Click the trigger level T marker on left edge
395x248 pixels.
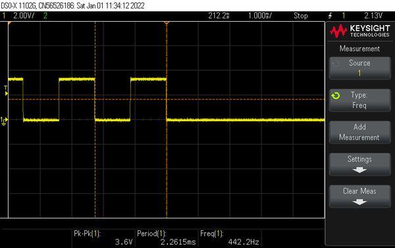point(6,91)
